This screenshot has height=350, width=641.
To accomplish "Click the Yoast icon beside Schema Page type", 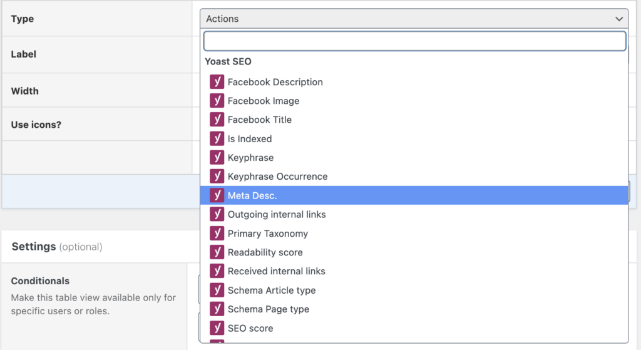I will pos(217,309).
